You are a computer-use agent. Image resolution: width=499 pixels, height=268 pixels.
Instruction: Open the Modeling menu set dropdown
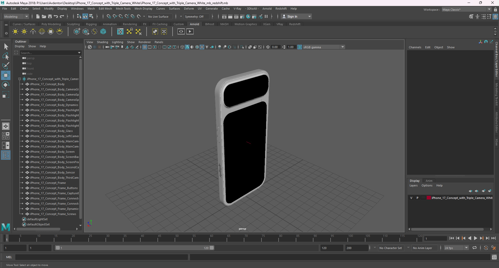point(16,16)
